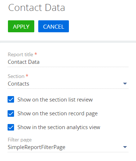Expand the Section dropdown arrow
The image size is (136, 161).
(x=125, y=83)
